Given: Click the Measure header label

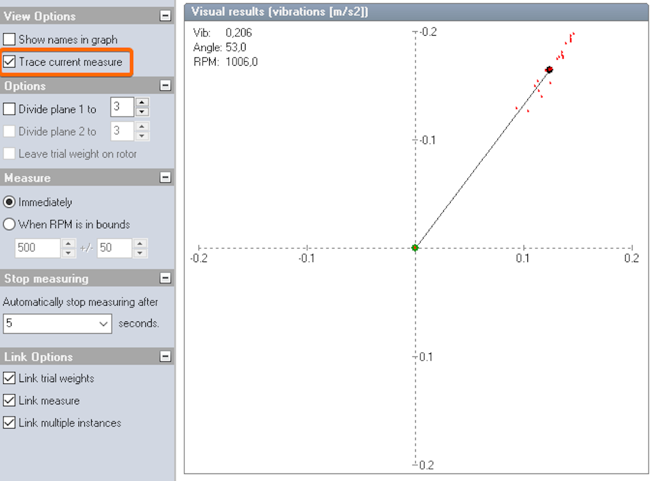Looking at the screenshot, I should (x=27, y=178).
